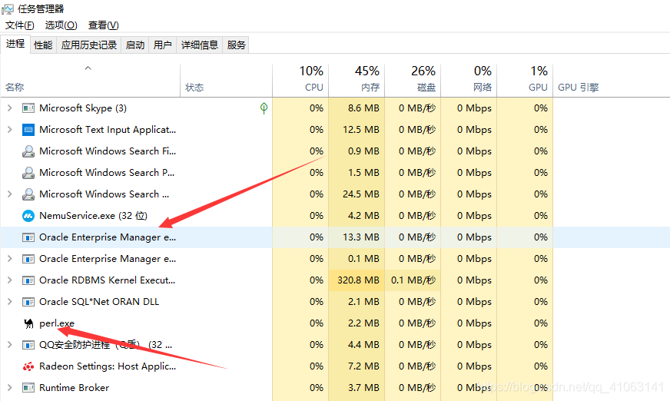The width and height of the screenshot is (670, 401).
Task: Click the Radeon Settings Host Application icon
Action: point(28,366)
